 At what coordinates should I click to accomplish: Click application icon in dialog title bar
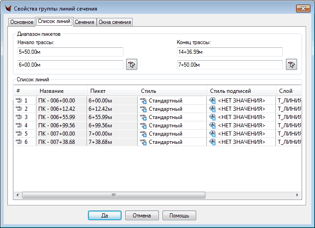[7, 8]
